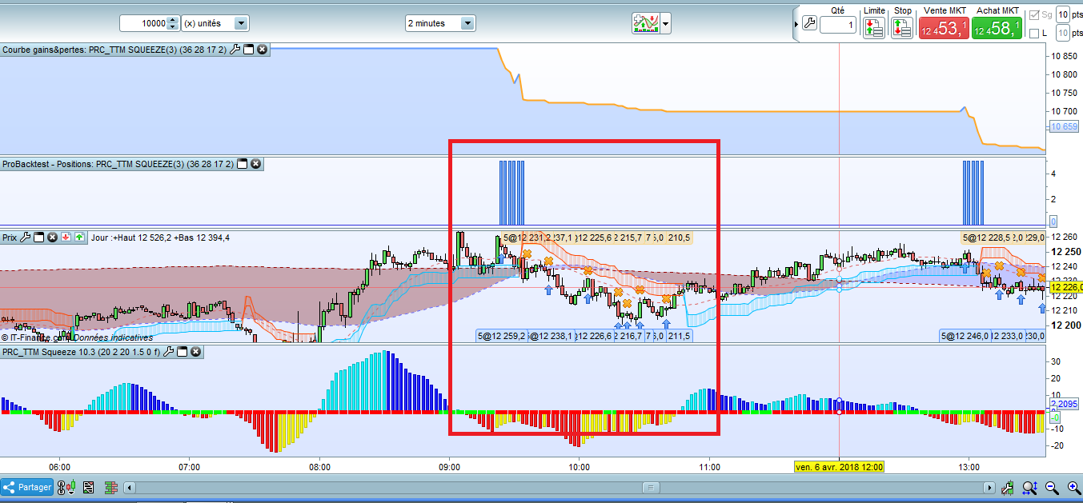Open Prix panel settings wrench
This screenshot has height=503, width=1083.
pyautogui.click(x=26, y=237)
